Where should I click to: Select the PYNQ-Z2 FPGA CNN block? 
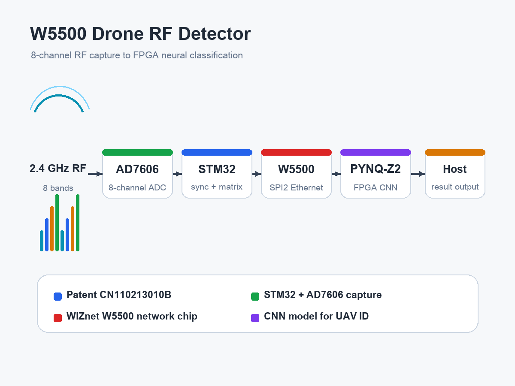click(376, 174)
